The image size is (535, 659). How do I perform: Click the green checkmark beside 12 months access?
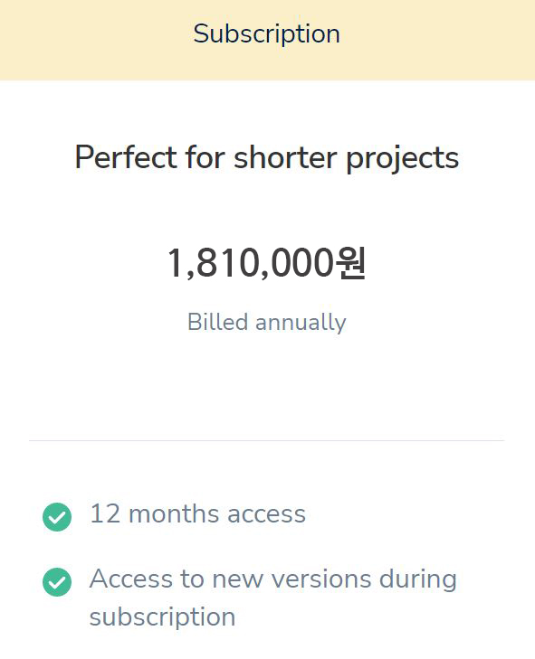57,517
